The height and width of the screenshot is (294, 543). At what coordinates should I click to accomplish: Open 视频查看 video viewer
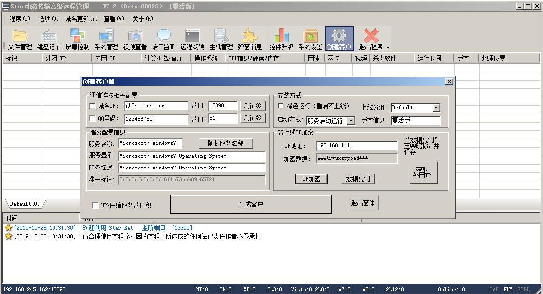(134, 39)
